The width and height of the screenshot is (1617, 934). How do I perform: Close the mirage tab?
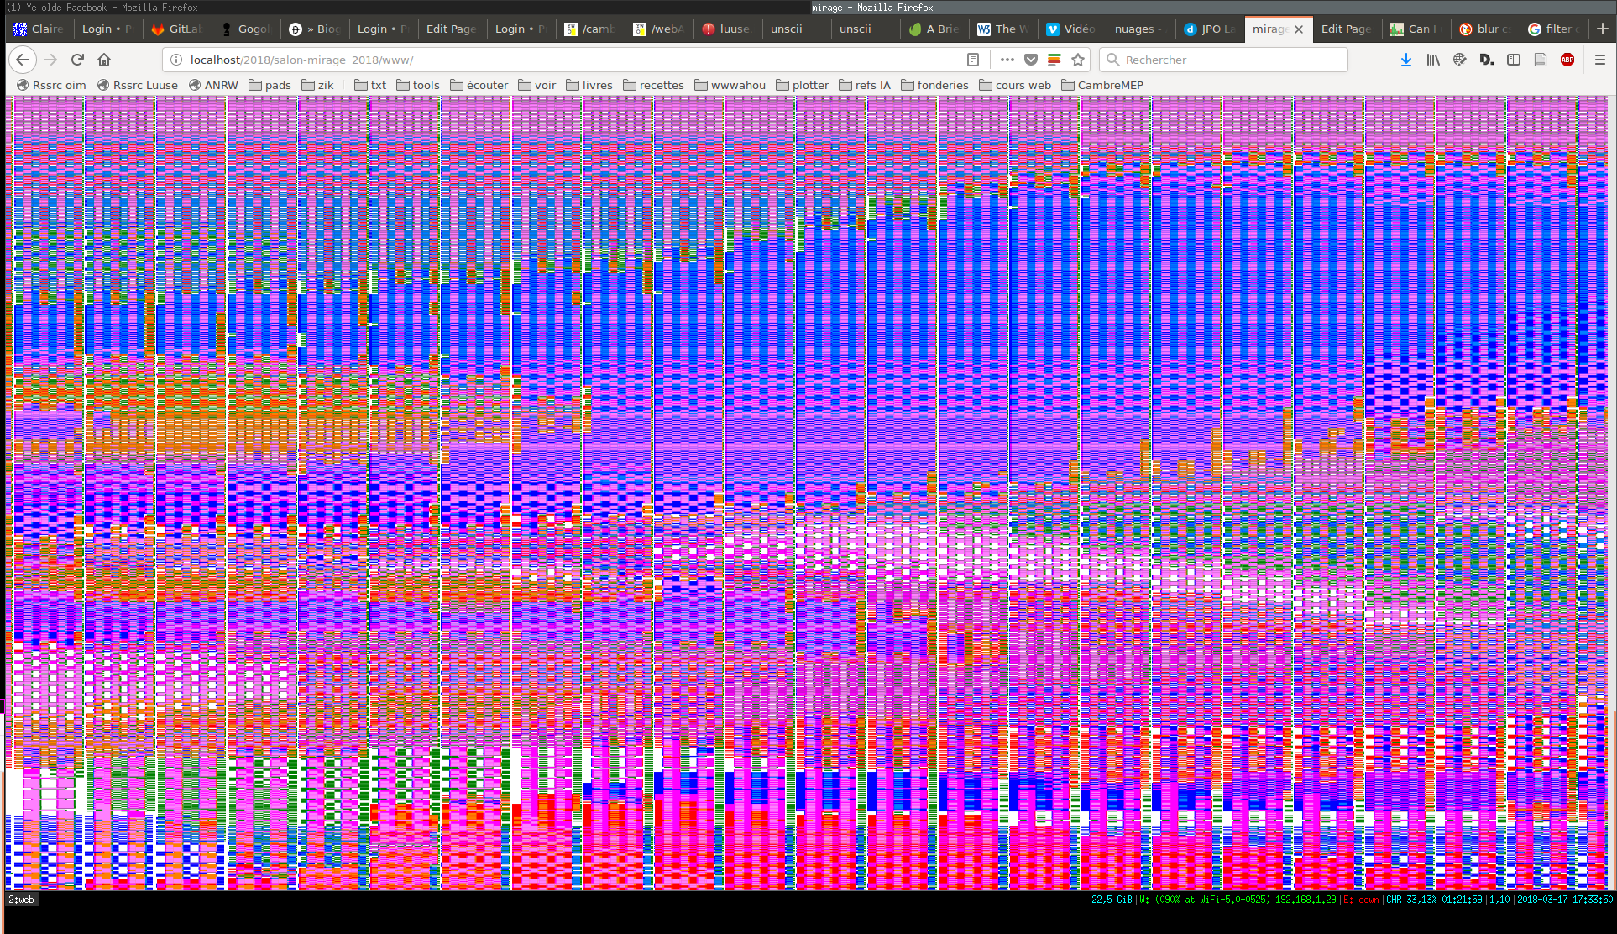coord(1299,29)
